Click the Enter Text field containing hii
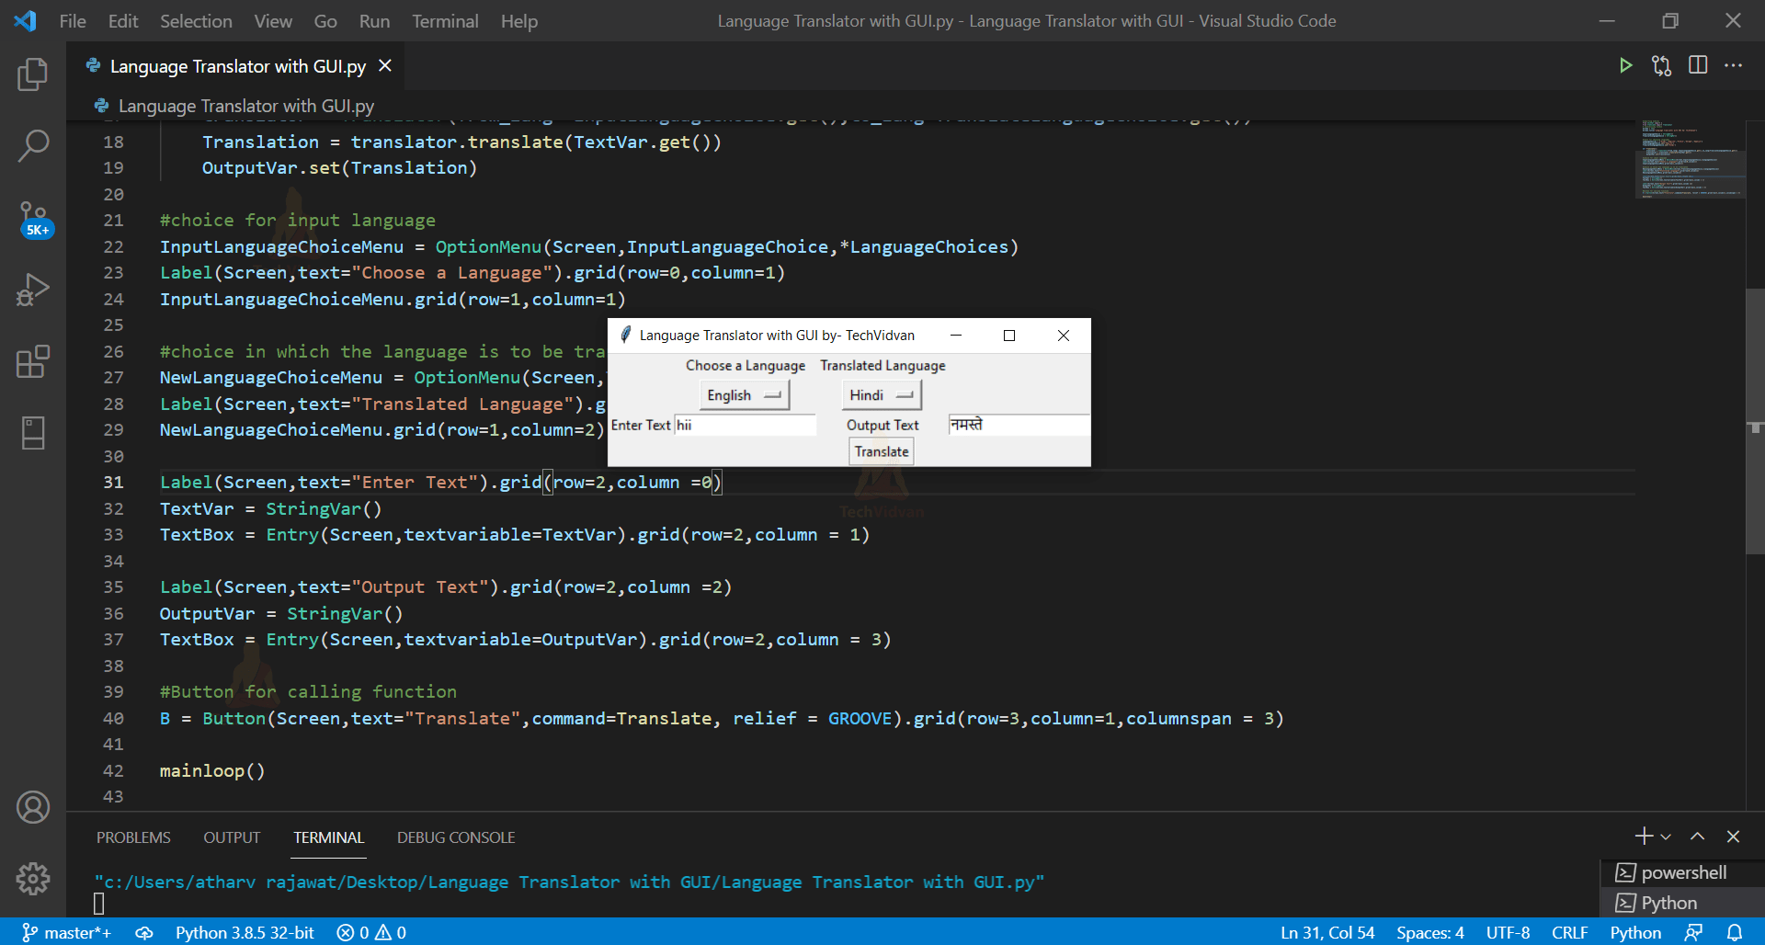This screenshot has height=945, width=1765. (746, 425)
